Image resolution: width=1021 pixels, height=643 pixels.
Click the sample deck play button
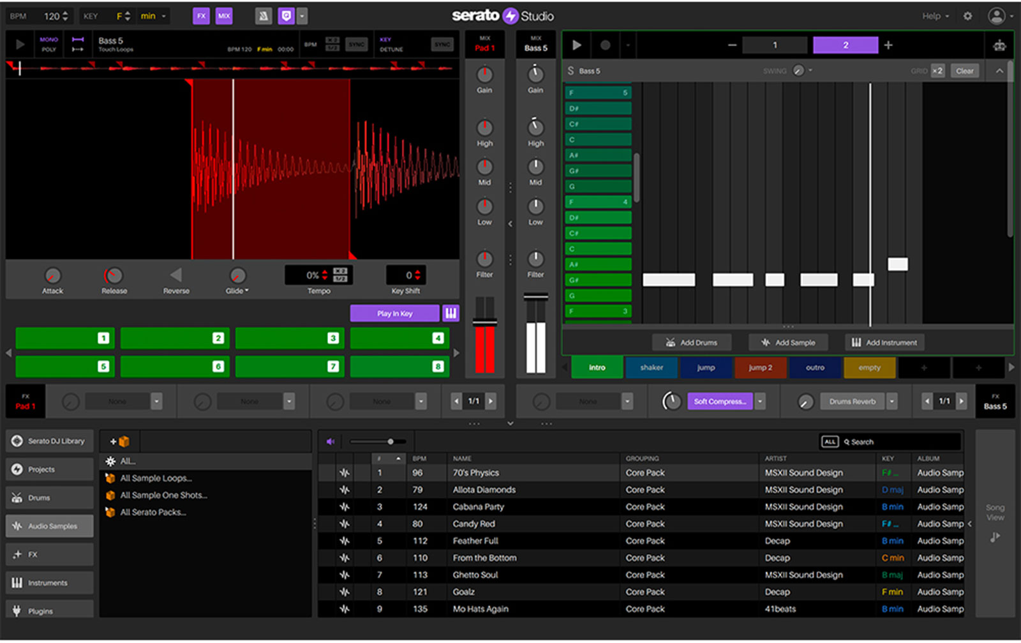click(20, 45)
